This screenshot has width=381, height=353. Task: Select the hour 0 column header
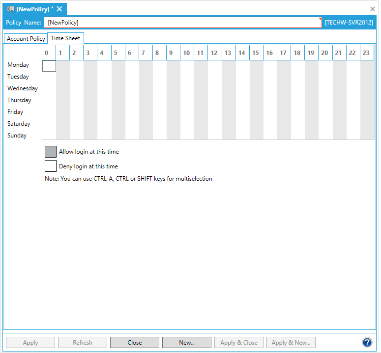[47, 53]
